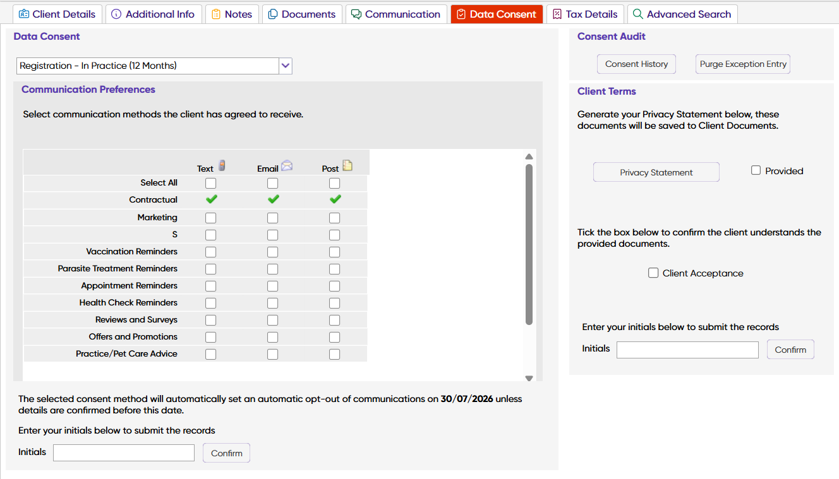Click the Text column mobile phone icon

click(x=222, y=166)
